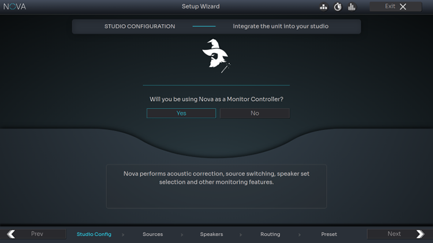Jump to the Speakers step

pyautogui.click(x=211, y=234)
